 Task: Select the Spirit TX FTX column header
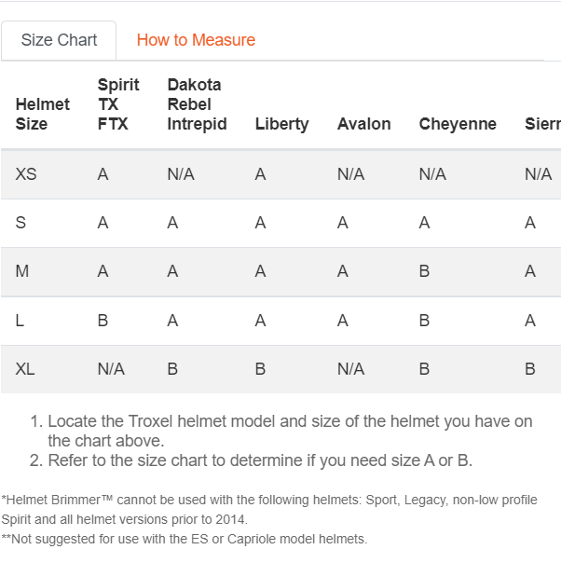click(x=118, y=104)
